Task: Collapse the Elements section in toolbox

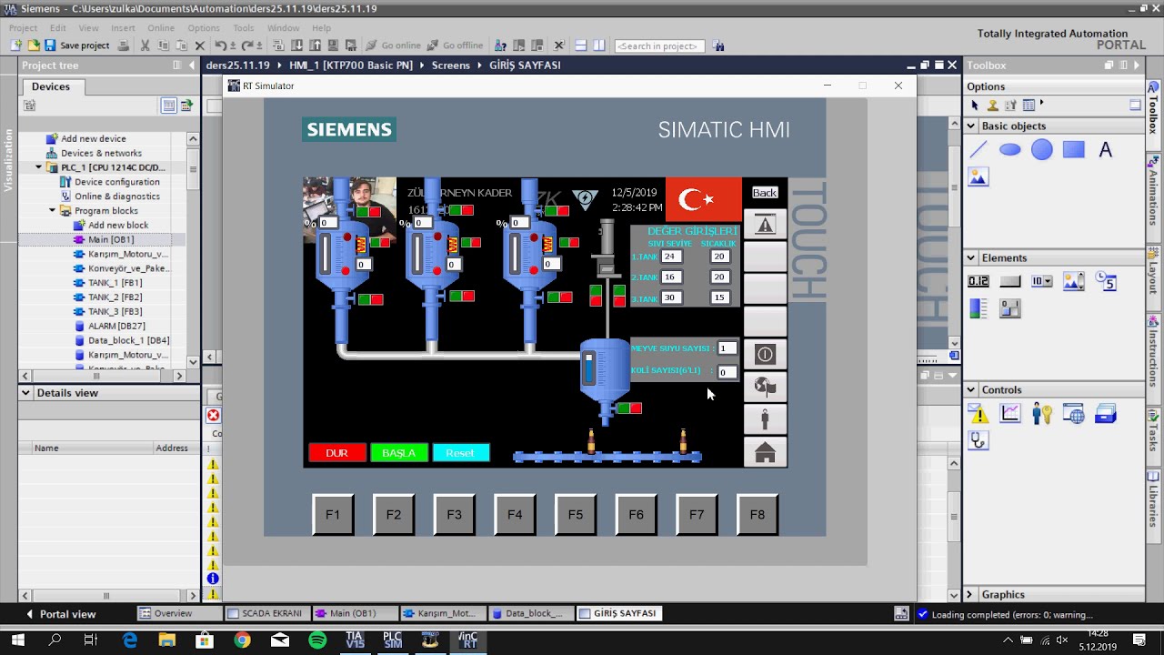Action: point(971,258)
